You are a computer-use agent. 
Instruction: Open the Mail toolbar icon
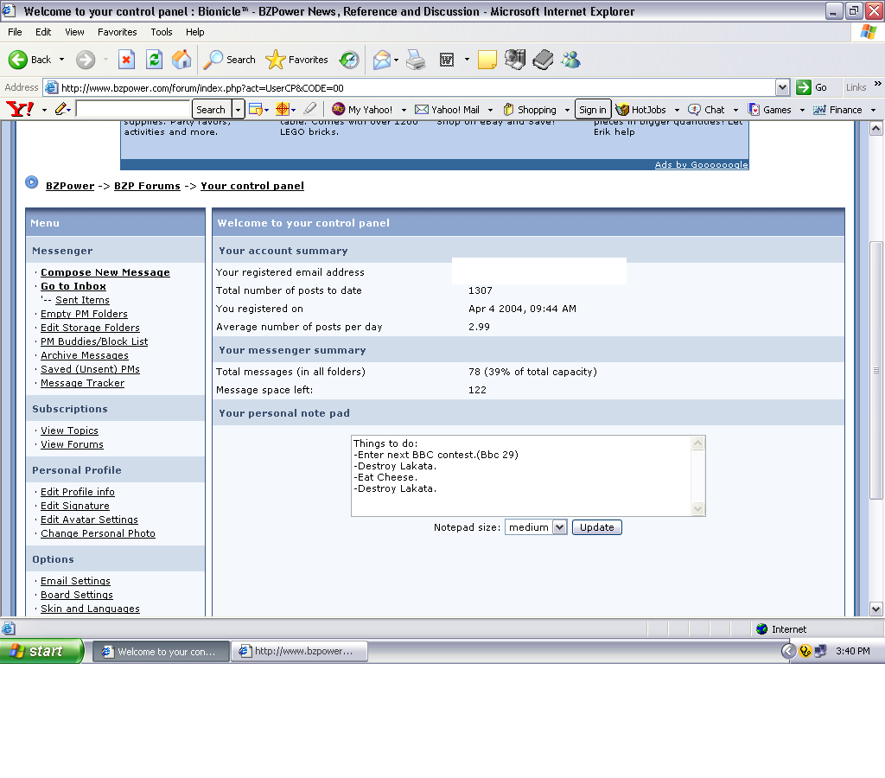coord(381,60)
